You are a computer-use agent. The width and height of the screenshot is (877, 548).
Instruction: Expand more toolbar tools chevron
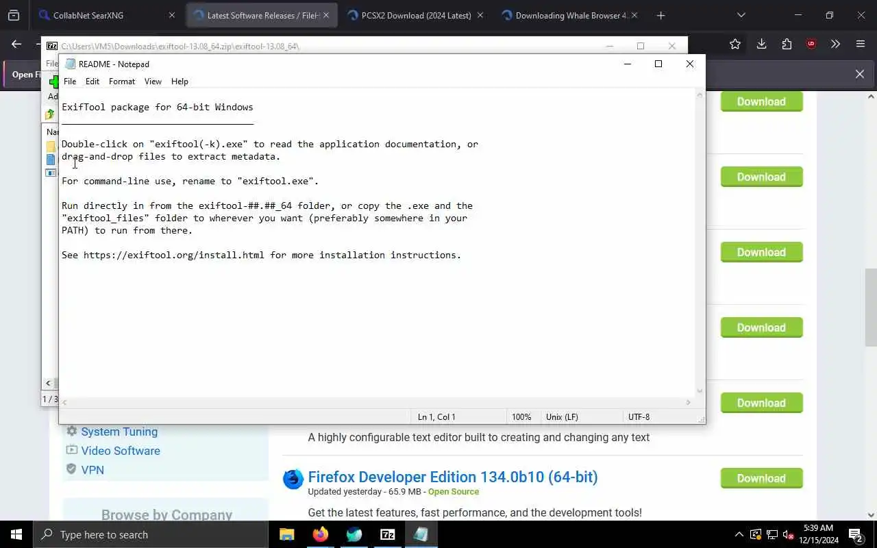(835, 44)
